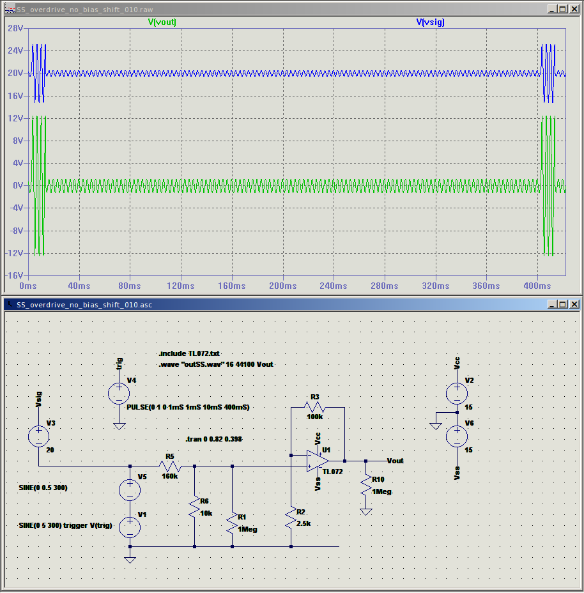This screenshot has width=584, height=593.
Task: Click the U1 TL072 op-amp symbol
Action: click(x=318, y=461)
